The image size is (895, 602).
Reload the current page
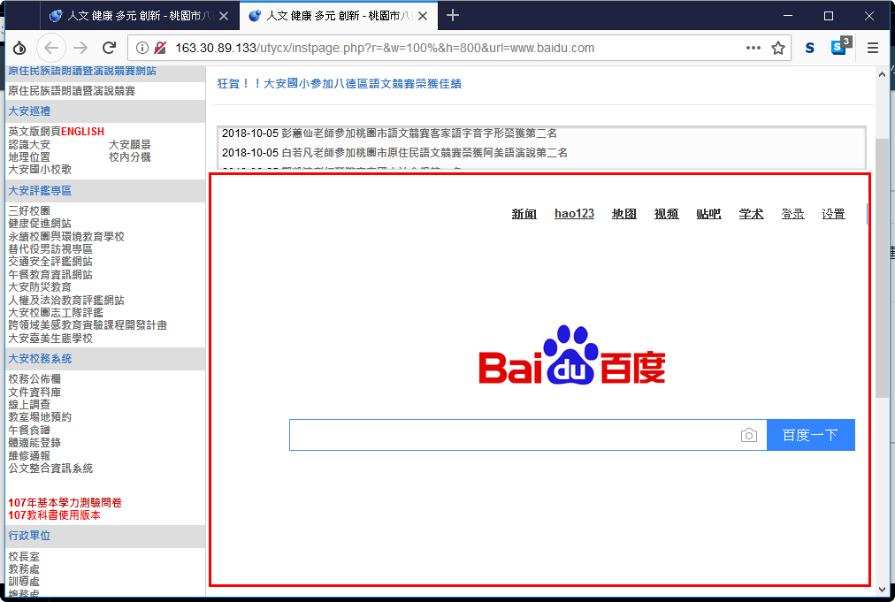pos(109,48)
